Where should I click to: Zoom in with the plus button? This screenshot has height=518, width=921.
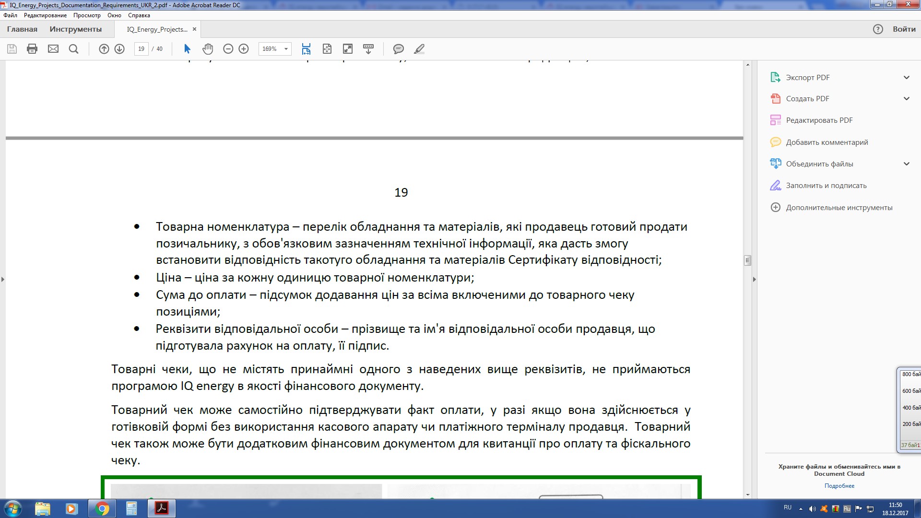(x=244, y=49)
